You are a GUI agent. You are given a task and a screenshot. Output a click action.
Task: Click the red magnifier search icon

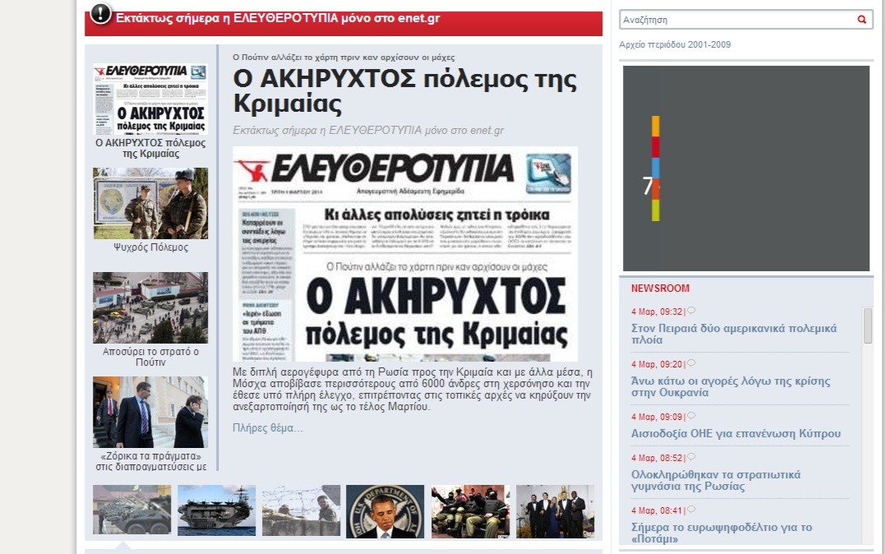pos(861,20)
